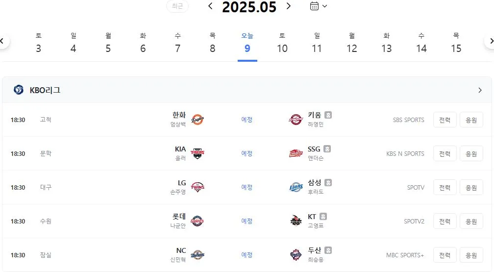Go to previous month with left arrow
494x272 pixels.
[210, 6]
